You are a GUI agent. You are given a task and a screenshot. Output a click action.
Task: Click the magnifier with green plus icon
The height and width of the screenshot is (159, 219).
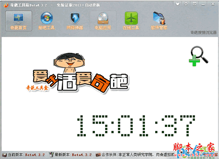tap(199, 56)
